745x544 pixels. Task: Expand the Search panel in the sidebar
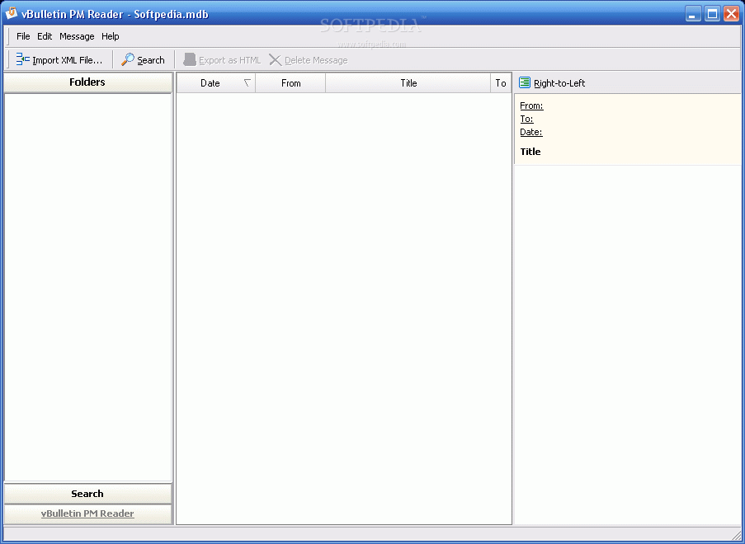pos(87,494)
